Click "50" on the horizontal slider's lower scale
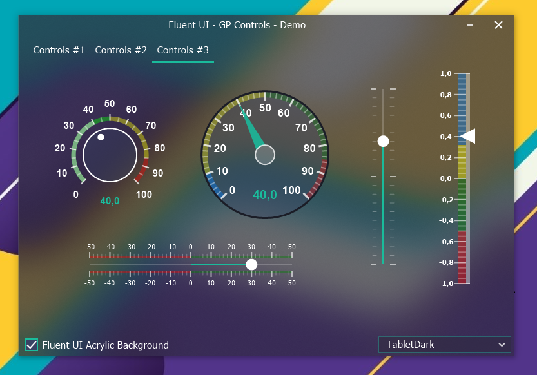The width and height of the screenshot is (537, 375). (x=292, y=283)
